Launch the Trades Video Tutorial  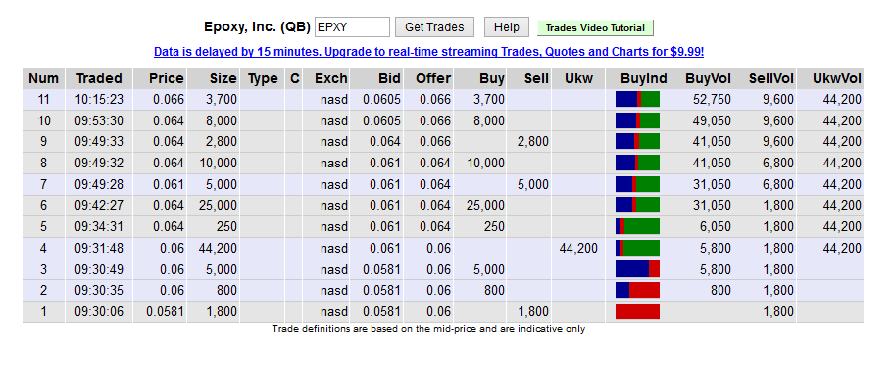(595, 27)
